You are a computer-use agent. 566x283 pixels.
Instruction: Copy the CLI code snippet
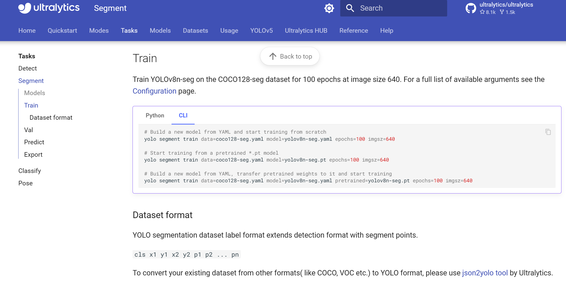548,132
